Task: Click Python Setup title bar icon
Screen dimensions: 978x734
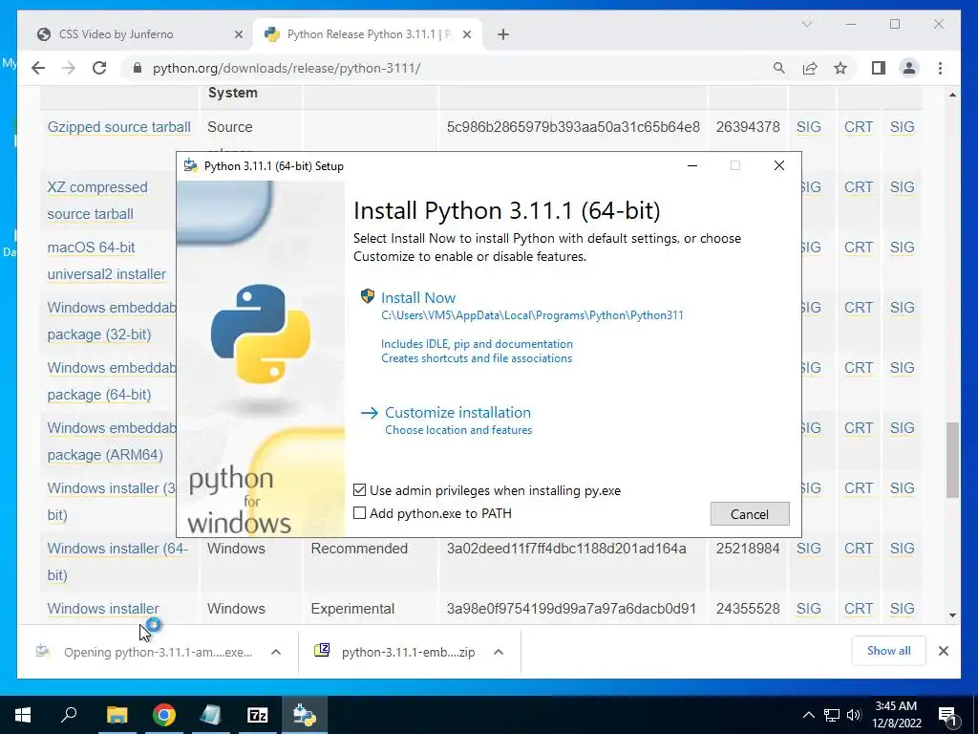Action: point(190,165)
